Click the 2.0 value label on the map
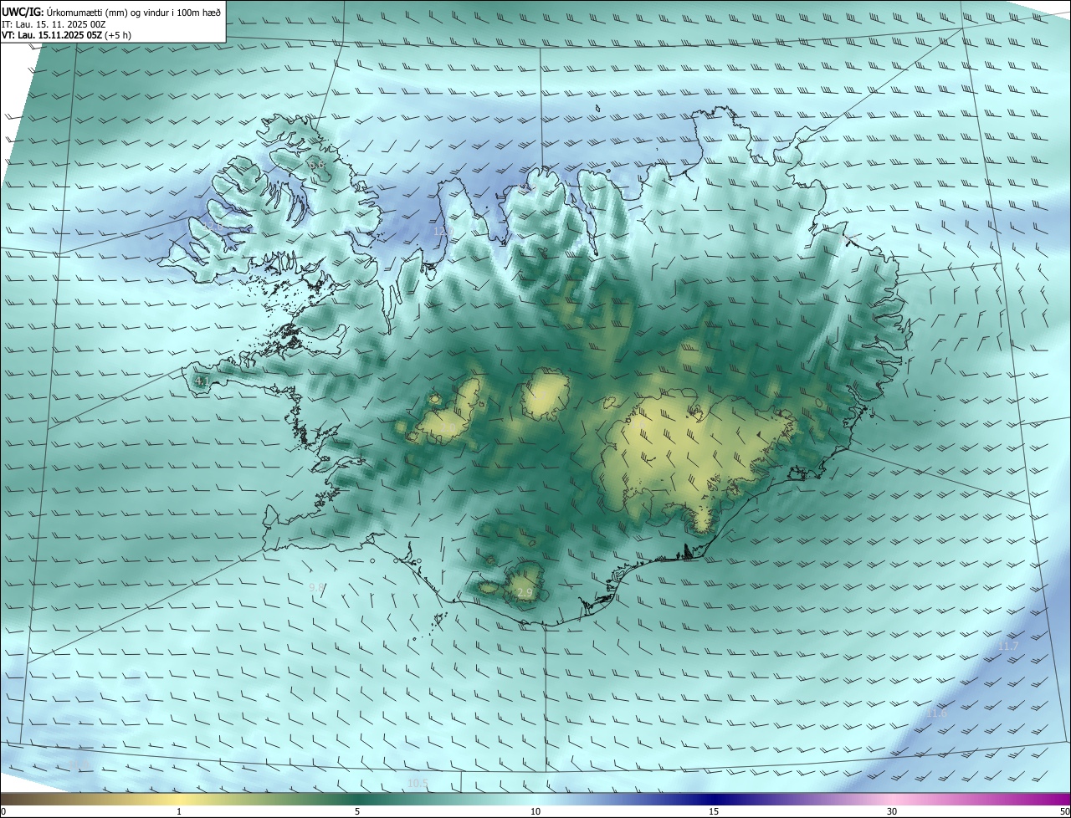Screen dimensions: 1071x818 [448, 429]
